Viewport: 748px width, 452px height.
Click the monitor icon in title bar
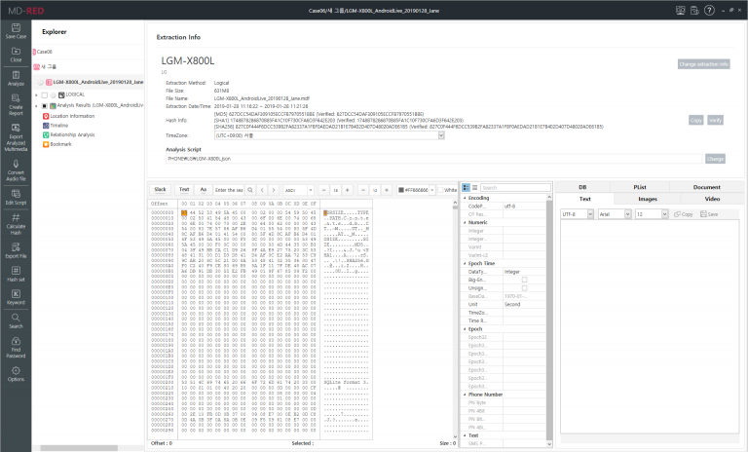point(681,10)
